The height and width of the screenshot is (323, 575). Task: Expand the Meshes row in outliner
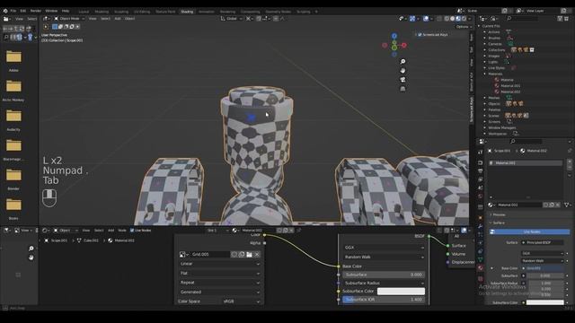click(x=485, y=98)
